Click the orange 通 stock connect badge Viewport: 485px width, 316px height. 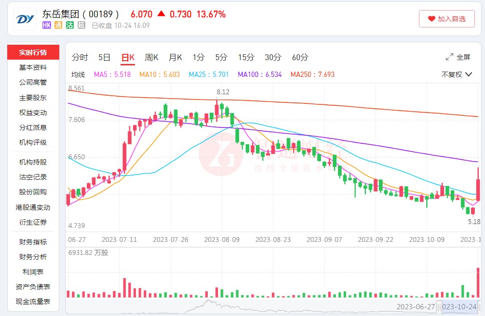point(58,25)
